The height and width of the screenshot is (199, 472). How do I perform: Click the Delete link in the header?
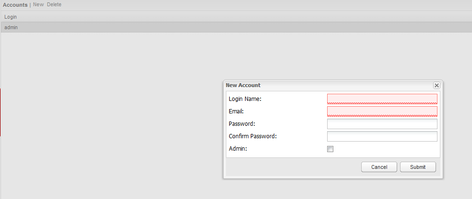54,5
